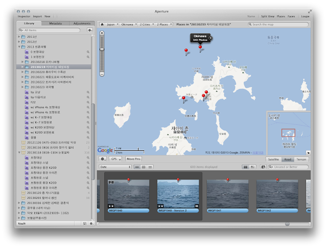Toggle Faces view in toolbar
This screenshot has width=327, height=248.
tap(291, 16)
